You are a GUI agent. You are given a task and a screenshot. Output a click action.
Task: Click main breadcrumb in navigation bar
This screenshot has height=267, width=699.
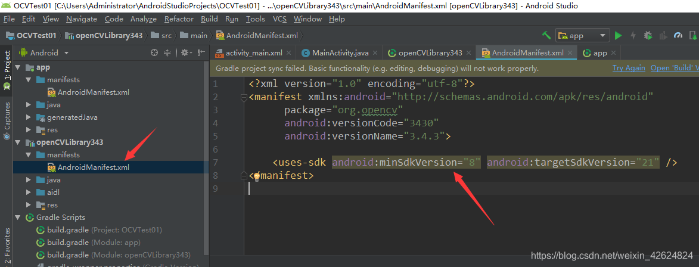point(194,36)
